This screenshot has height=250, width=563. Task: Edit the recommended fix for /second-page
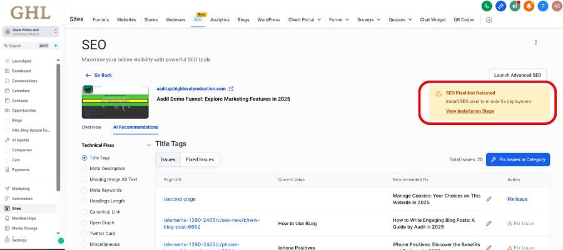click(x=489, y=199)
